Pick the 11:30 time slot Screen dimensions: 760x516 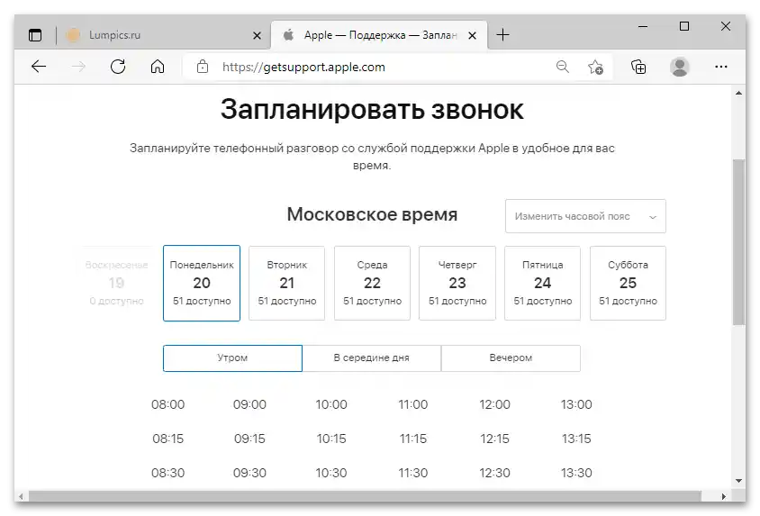click(413, 473)
